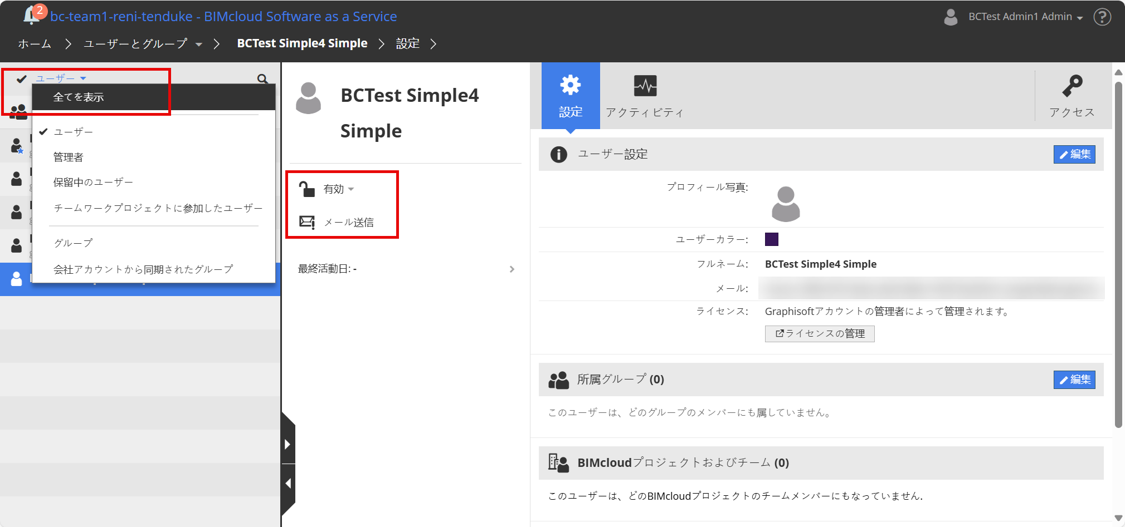
Task: Open the BIMcloud Software as a Service title link
Action: [x=223, y=17]
